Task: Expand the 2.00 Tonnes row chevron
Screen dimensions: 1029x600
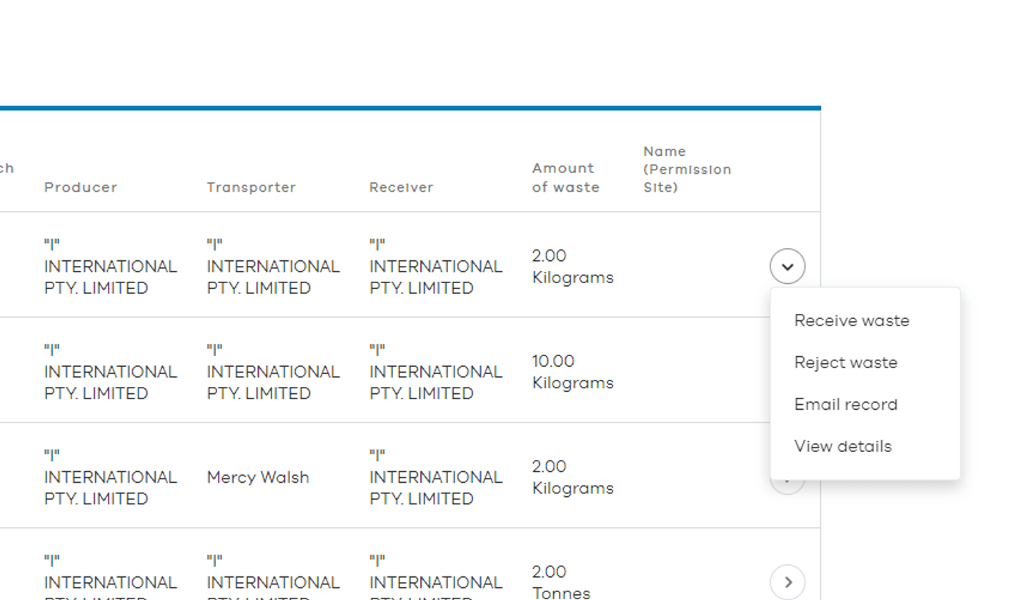Action: (787, 582)
